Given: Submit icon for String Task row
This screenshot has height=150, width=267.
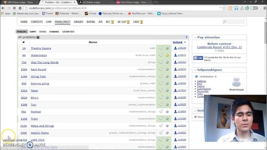Looking at the screenshot, I should (x=161, y=76).
